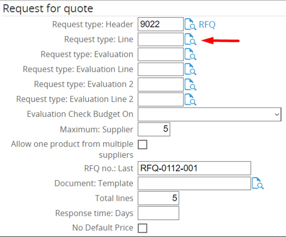
Task: Click the Total lines input box
Action: (x=158, y=198)
